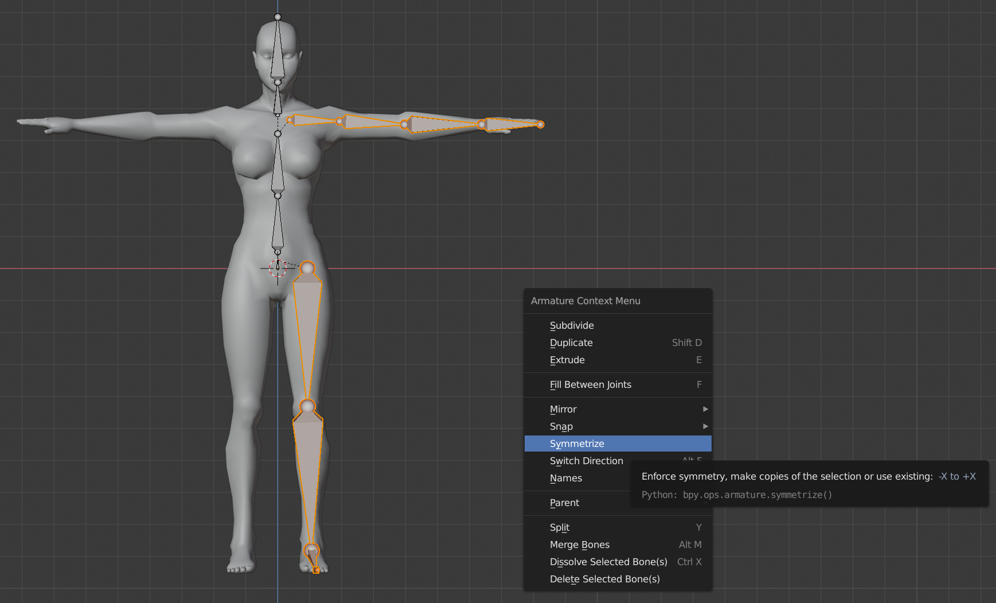
Task: Click the knee joint sphere
Action: coord(308,406)
